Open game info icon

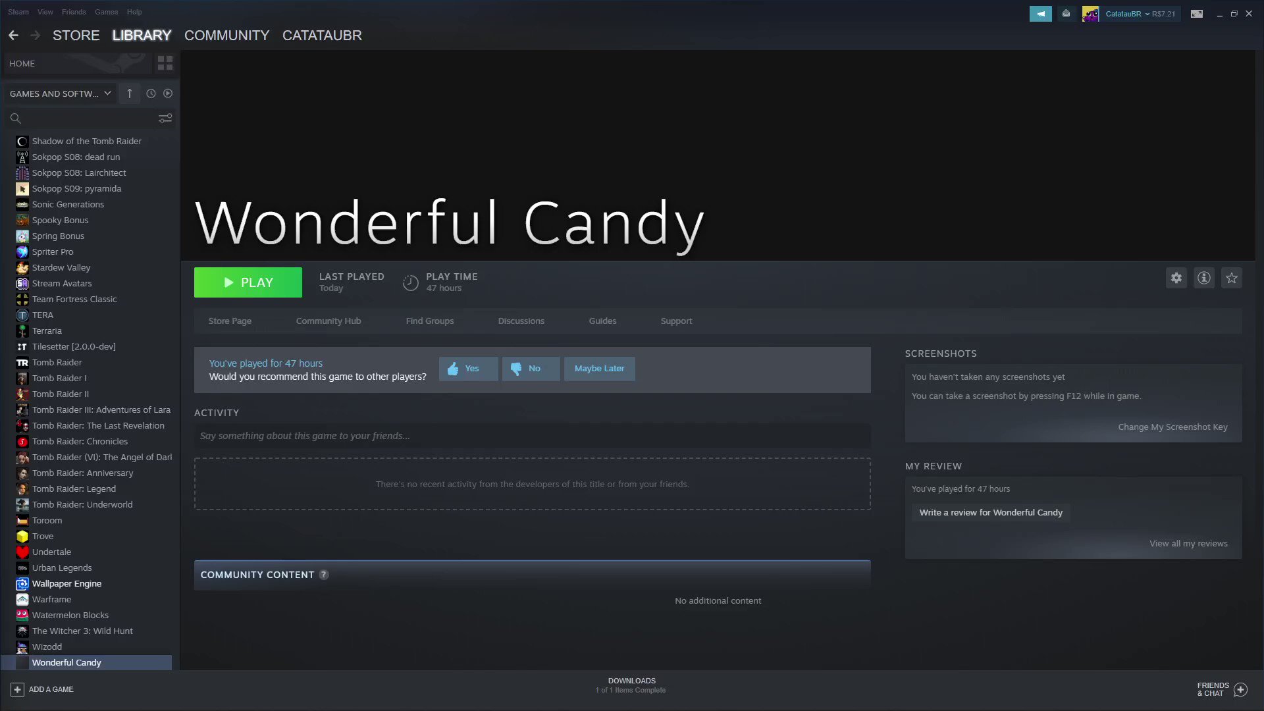(x=1204, y=278)
